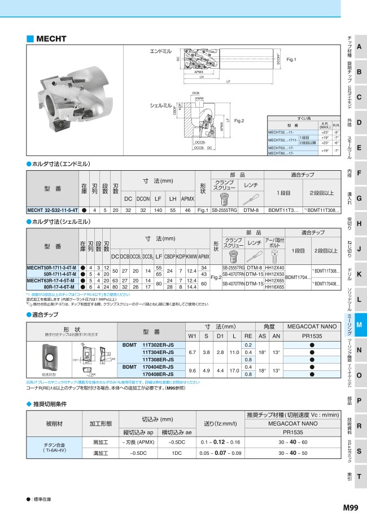Viewport: 367px width, 518px height.
Task: Click the arbor mounting bolt icon
Action: pyautogui.click(x=274, y=257)
